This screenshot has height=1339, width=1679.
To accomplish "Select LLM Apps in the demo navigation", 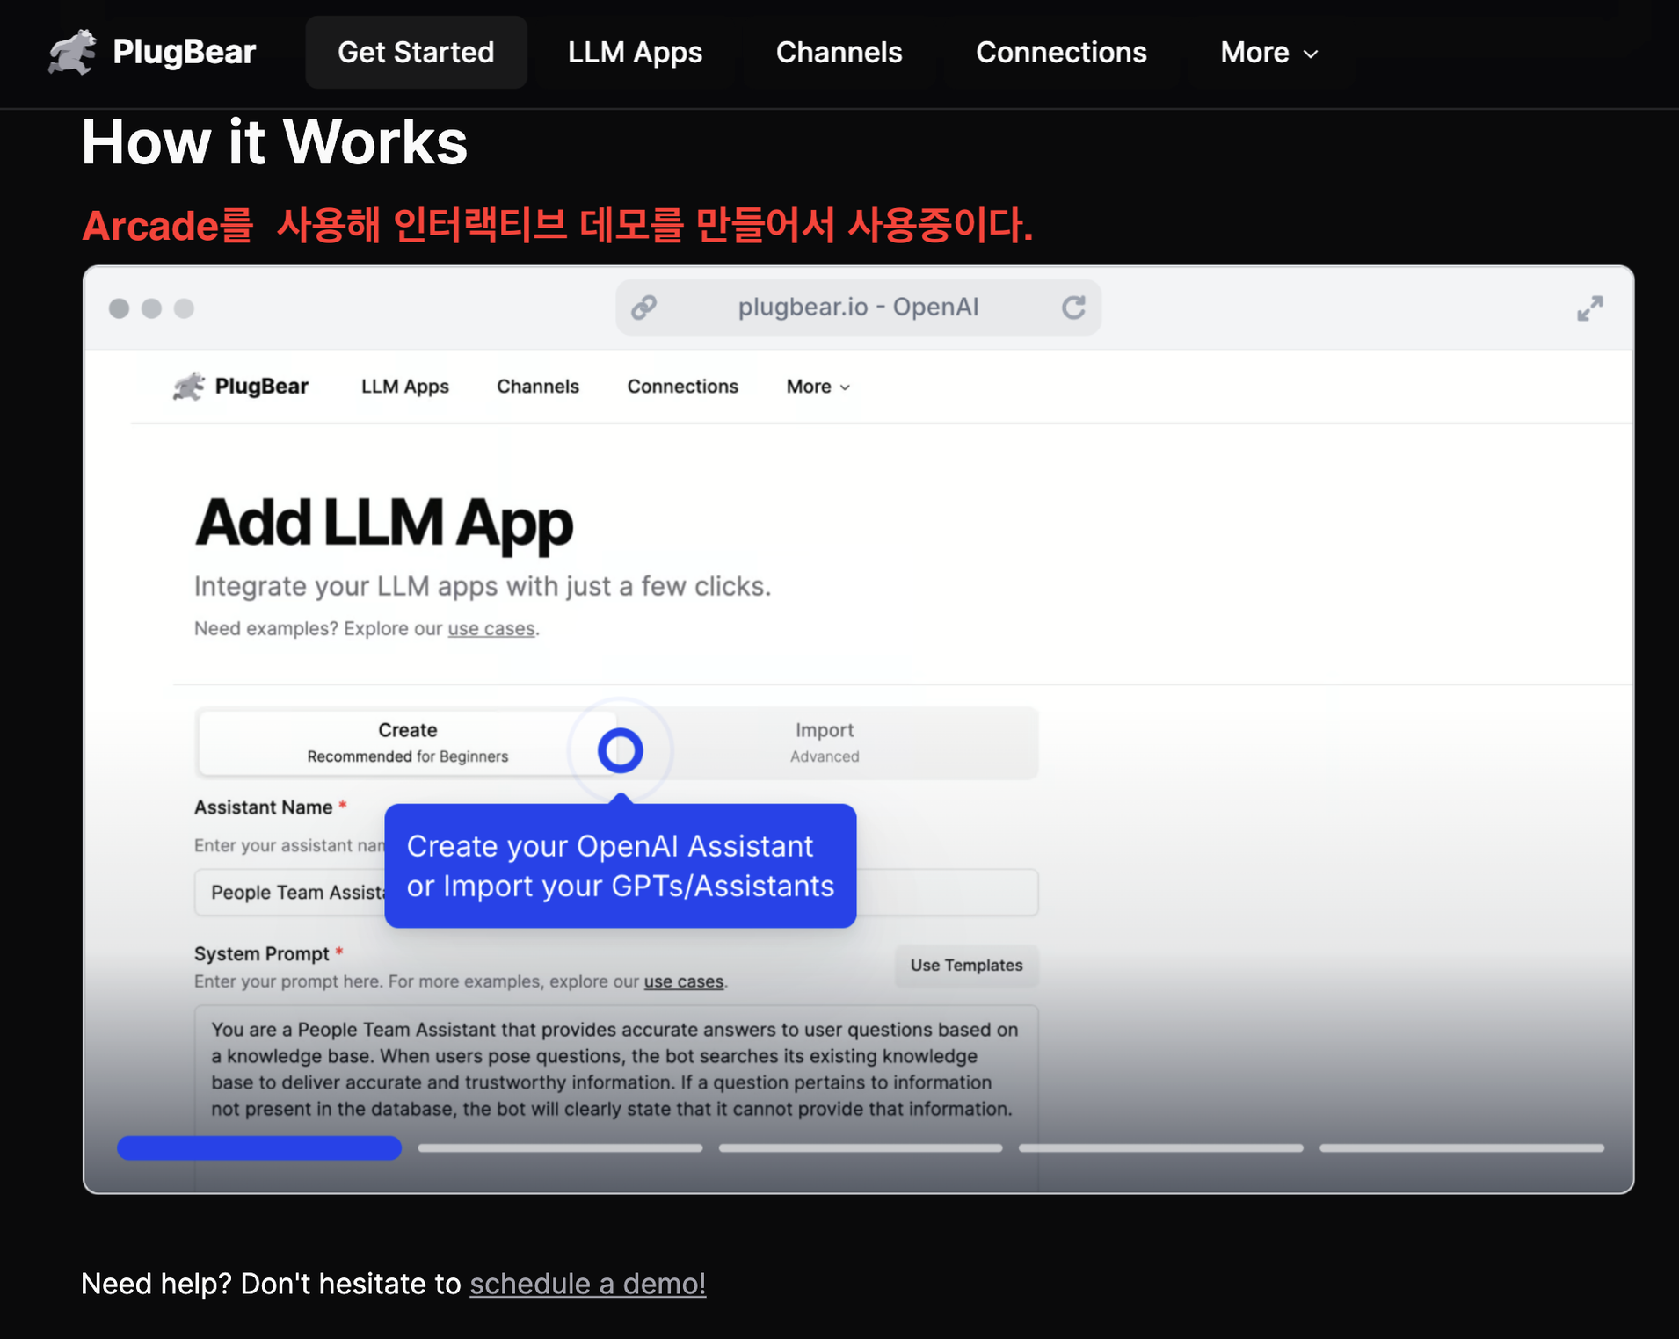I will pos(404,387).
